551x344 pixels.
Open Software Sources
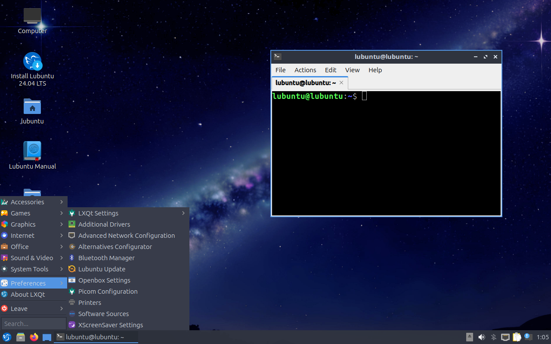point(128,314)
